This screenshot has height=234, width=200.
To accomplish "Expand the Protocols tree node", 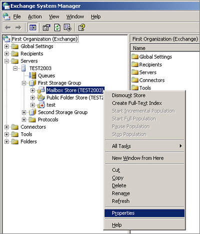I will pyautogui.click(x=24, y=120).
